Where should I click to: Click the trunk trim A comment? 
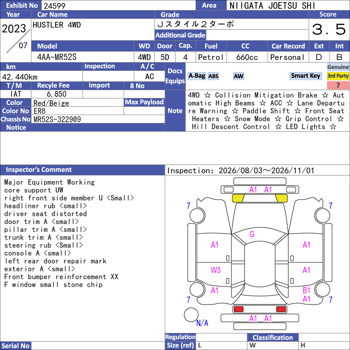pyautogui.click(x=43, y=237)
